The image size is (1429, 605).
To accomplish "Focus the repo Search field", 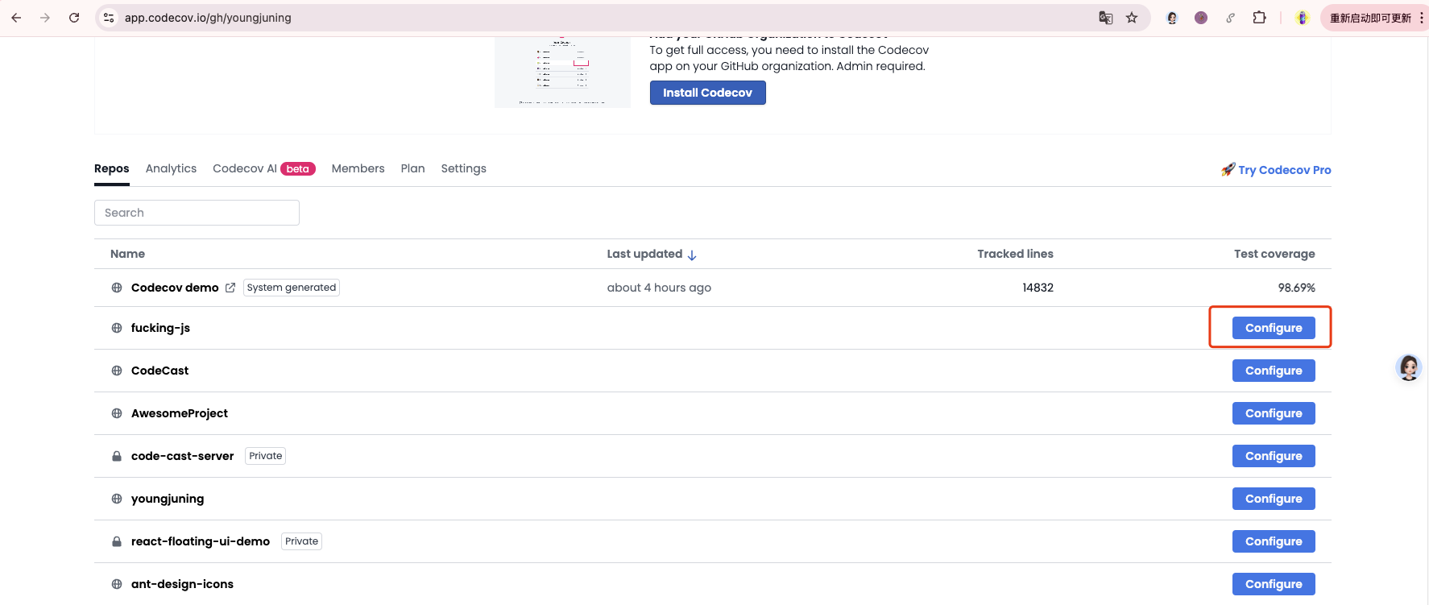I will pyautogui.click(x=197, y=213).
